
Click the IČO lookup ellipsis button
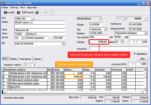pos(32,19)
